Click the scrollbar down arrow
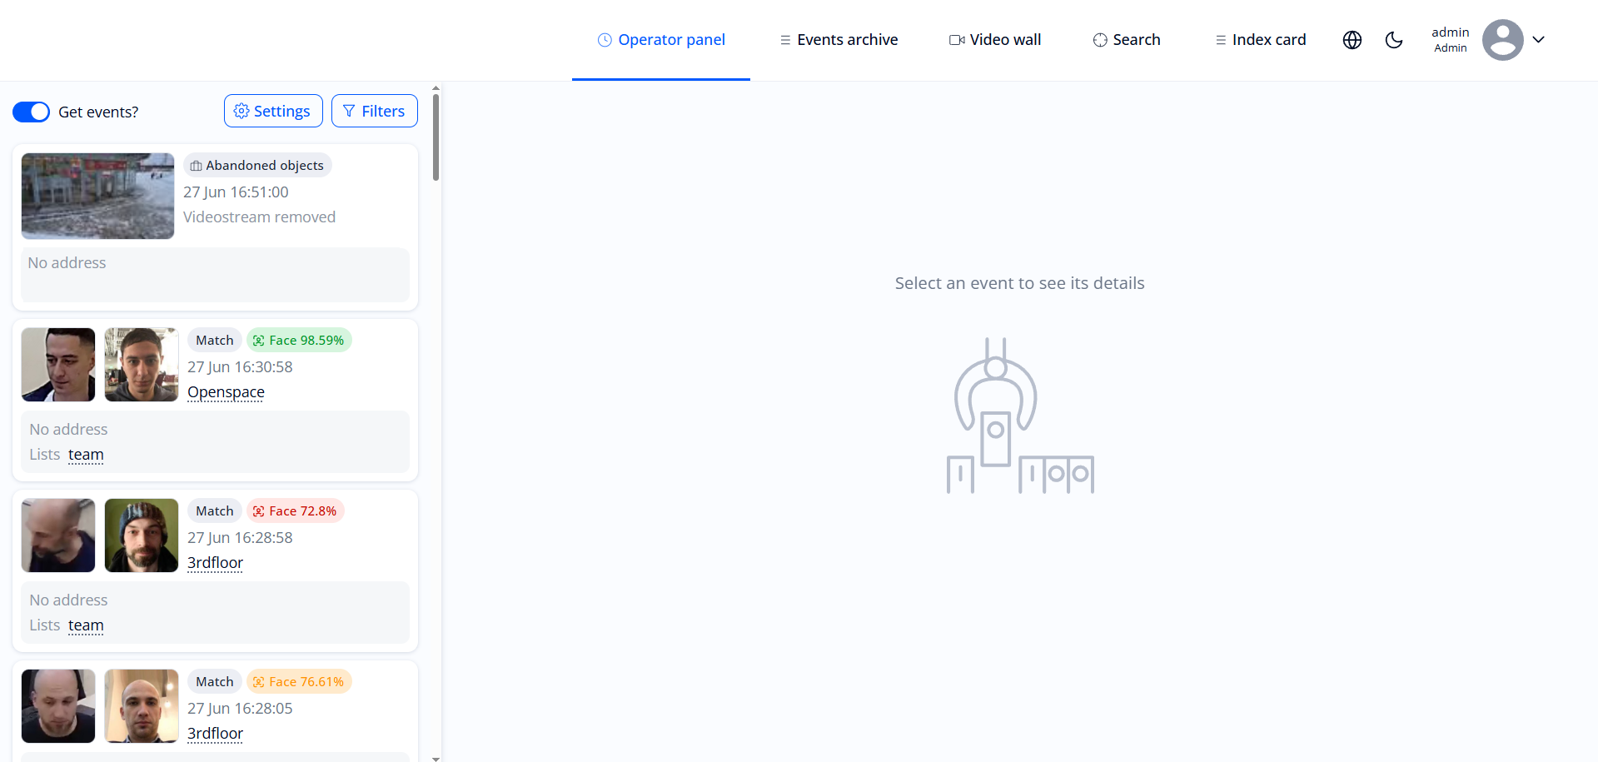 (436, 758)
